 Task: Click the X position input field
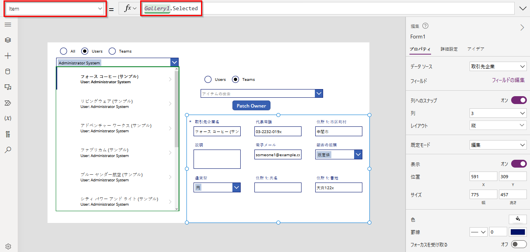coord(483,176)
